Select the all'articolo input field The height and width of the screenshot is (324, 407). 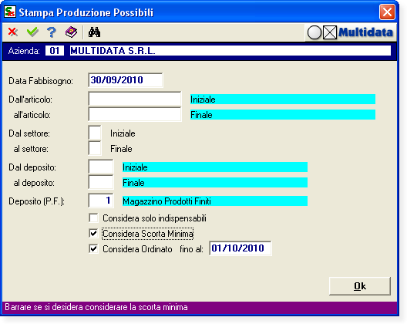pos(135,115)
